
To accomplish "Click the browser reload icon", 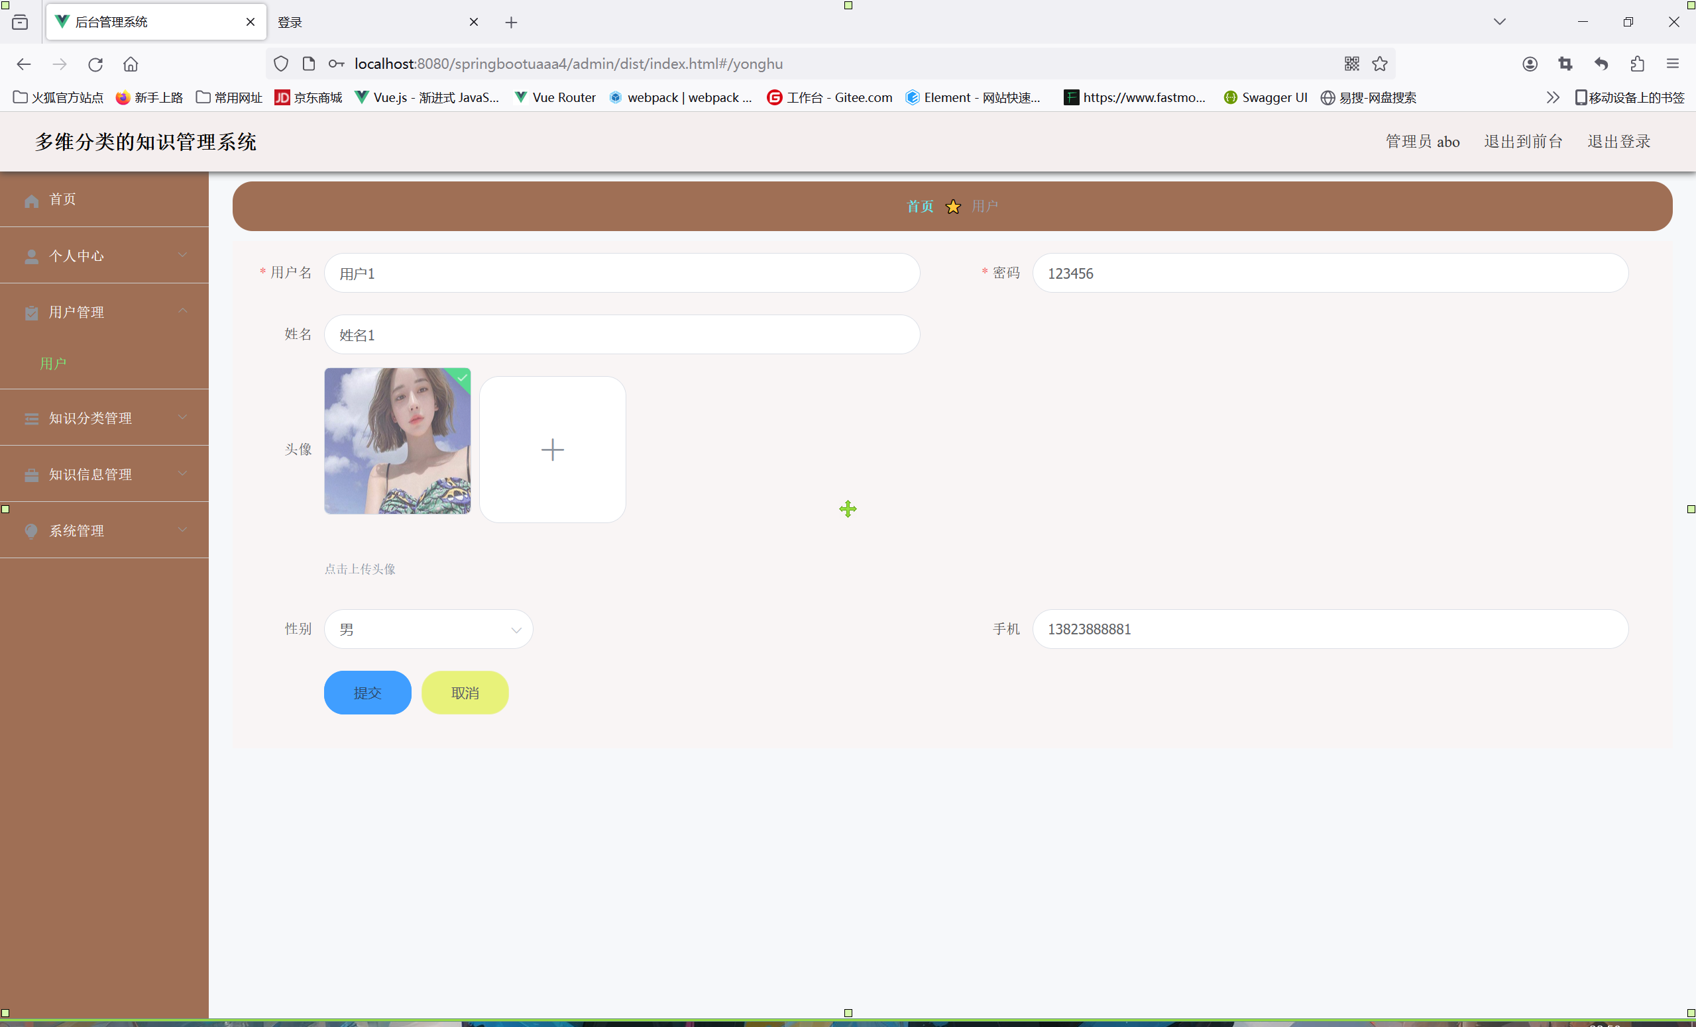I will (95, 64).
